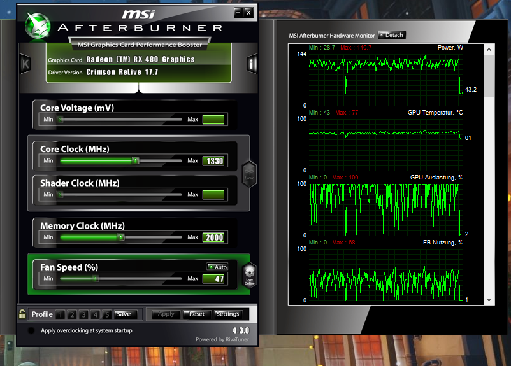Screen dimensions: 511x366
Task: Click the Powered by RivaTuner text
Action: click(222, 339)
